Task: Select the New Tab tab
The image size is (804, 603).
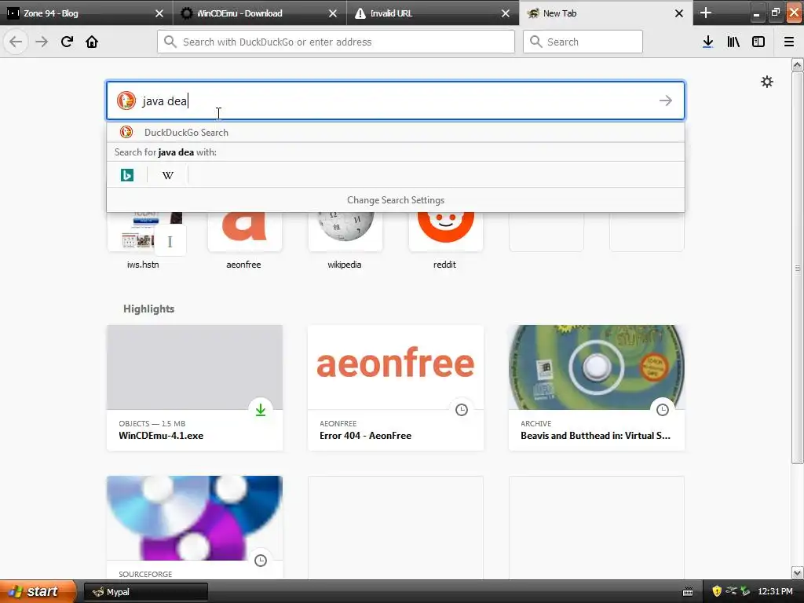Action: pos(605,13)
